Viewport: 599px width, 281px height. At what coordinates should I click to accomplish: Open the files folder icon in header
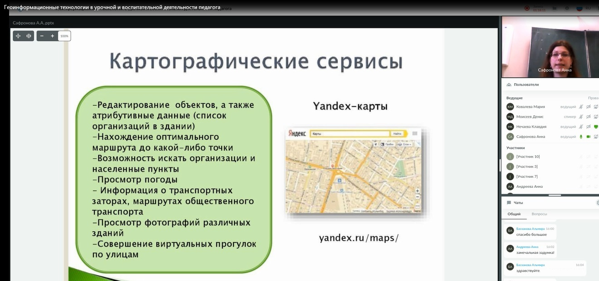coord(554,8)
